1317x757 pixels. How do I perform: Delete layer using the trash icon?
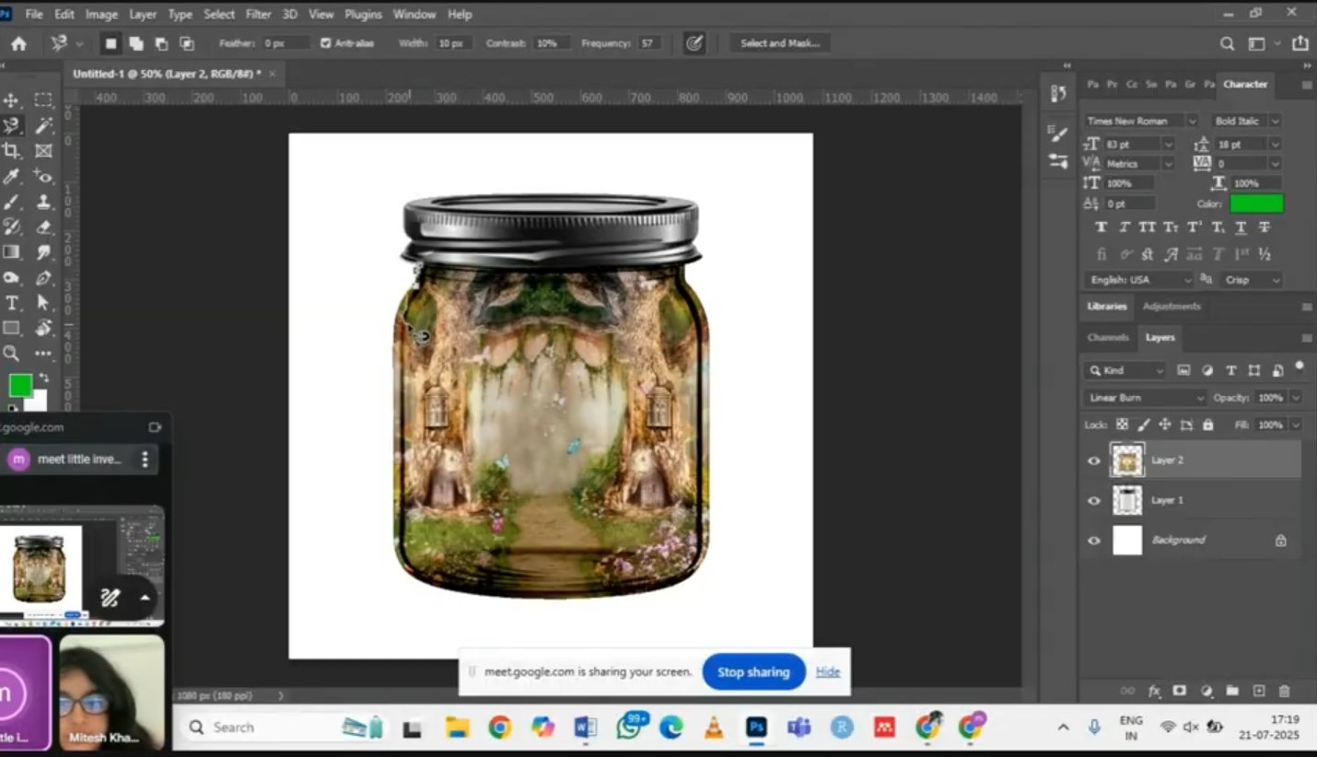click(1285, 691)
